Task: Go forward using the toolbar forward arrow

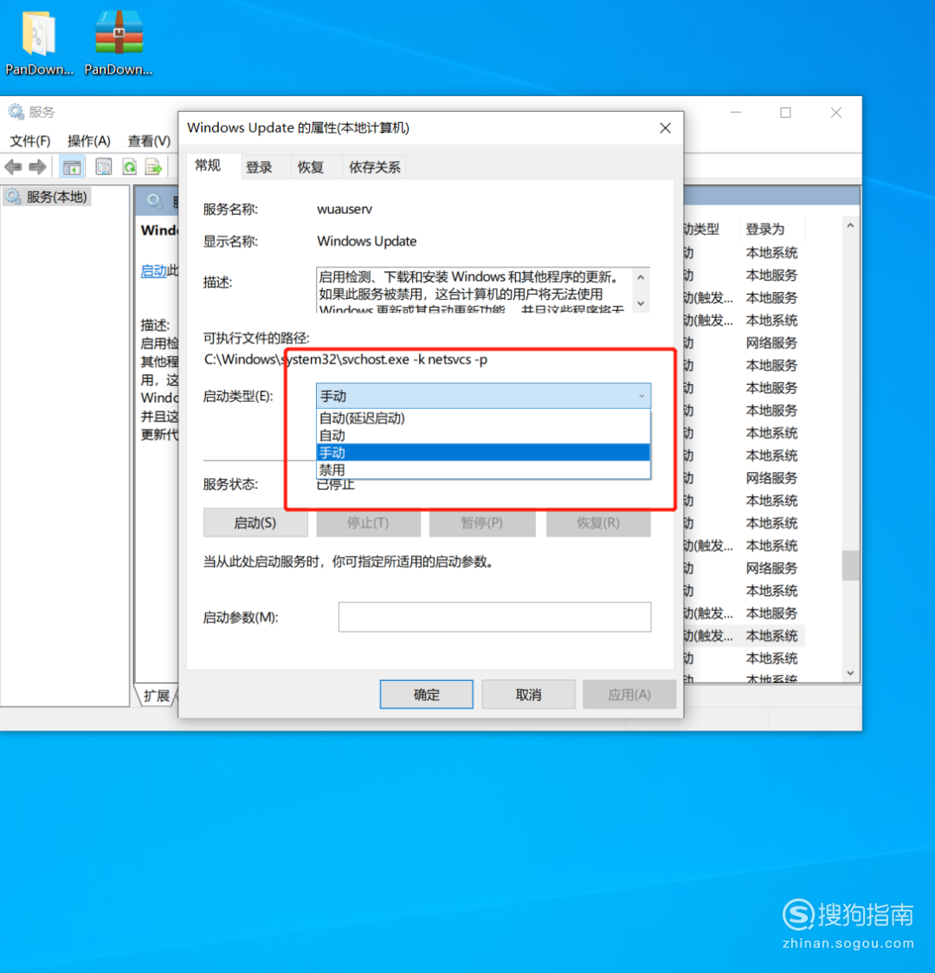Action: (38, 166)
